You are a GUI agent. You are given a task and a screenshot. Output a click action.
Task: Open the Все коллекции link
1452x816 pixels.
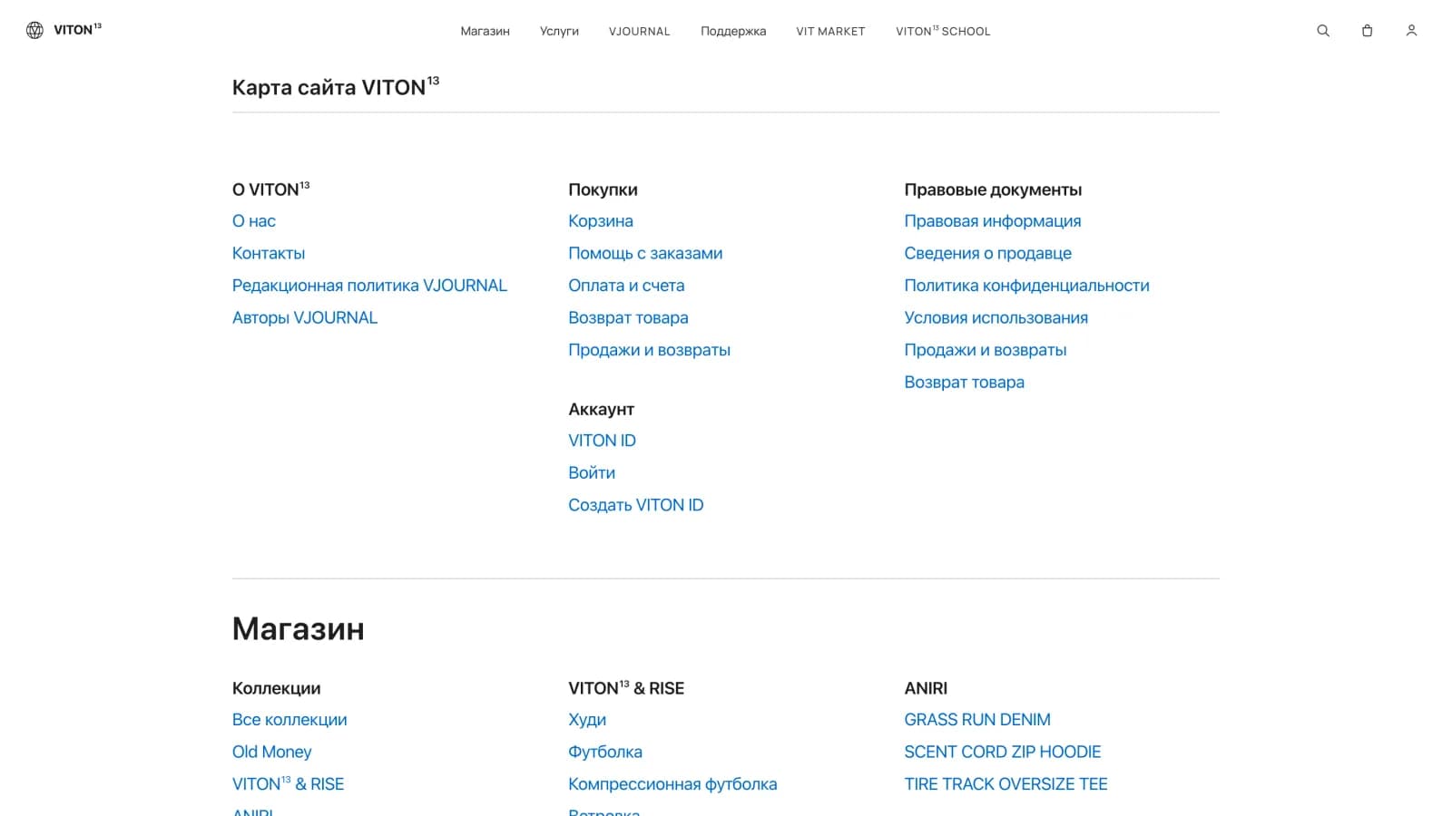tap(289, 720)
